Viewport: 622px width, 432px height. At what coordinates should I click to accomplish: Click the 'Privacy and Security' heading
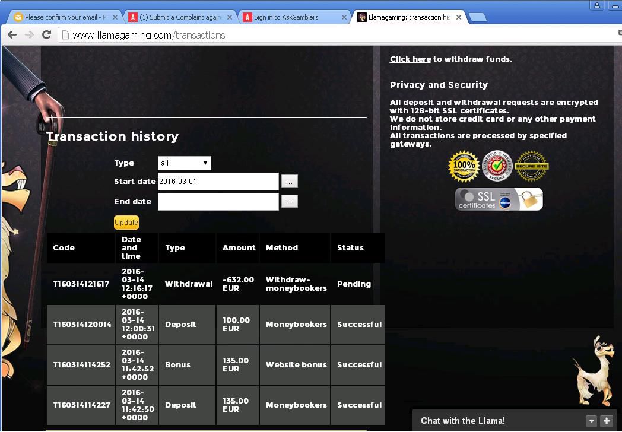pyautogui.click(x=439, y=85)
